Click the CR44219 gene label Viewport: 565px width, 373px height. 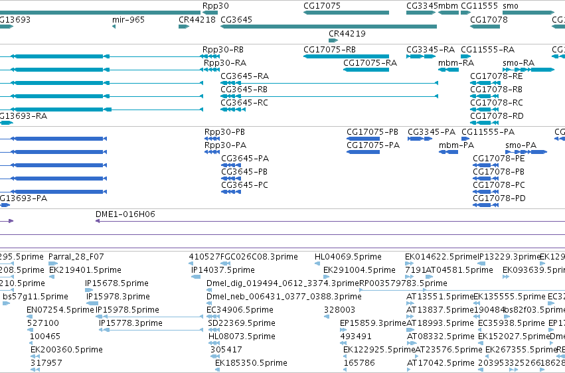(x=347, y=34)
